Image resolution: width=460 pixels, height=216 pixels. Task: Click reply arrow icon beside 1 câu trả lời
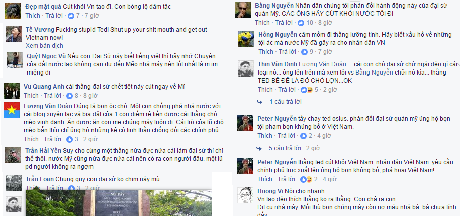259,102
